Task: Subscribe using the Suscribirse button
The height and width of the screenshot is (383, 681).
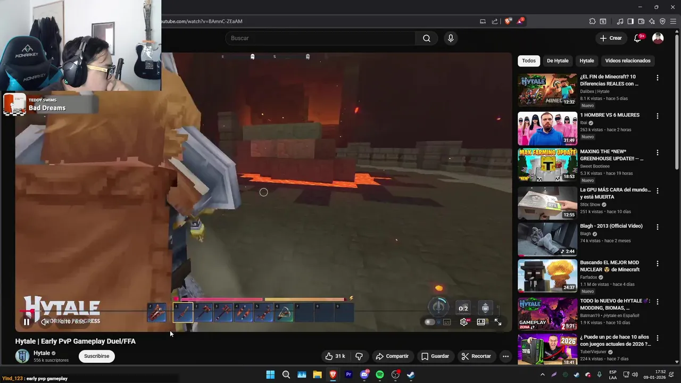Action: coord(97,356)
